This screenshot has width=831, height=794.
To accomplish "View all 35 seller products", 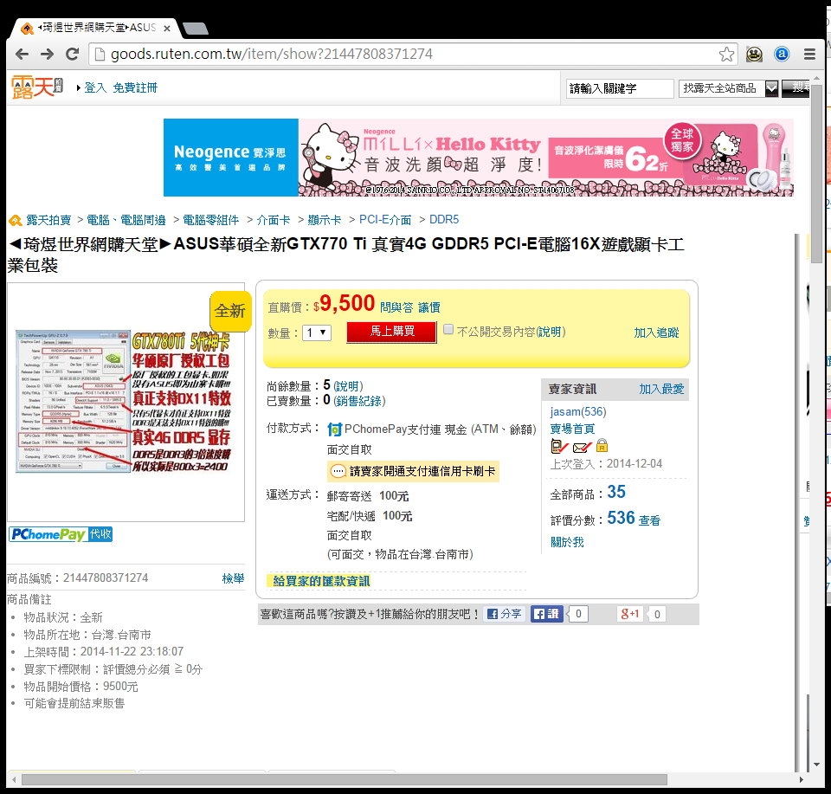I will click(x=615, y=492).
